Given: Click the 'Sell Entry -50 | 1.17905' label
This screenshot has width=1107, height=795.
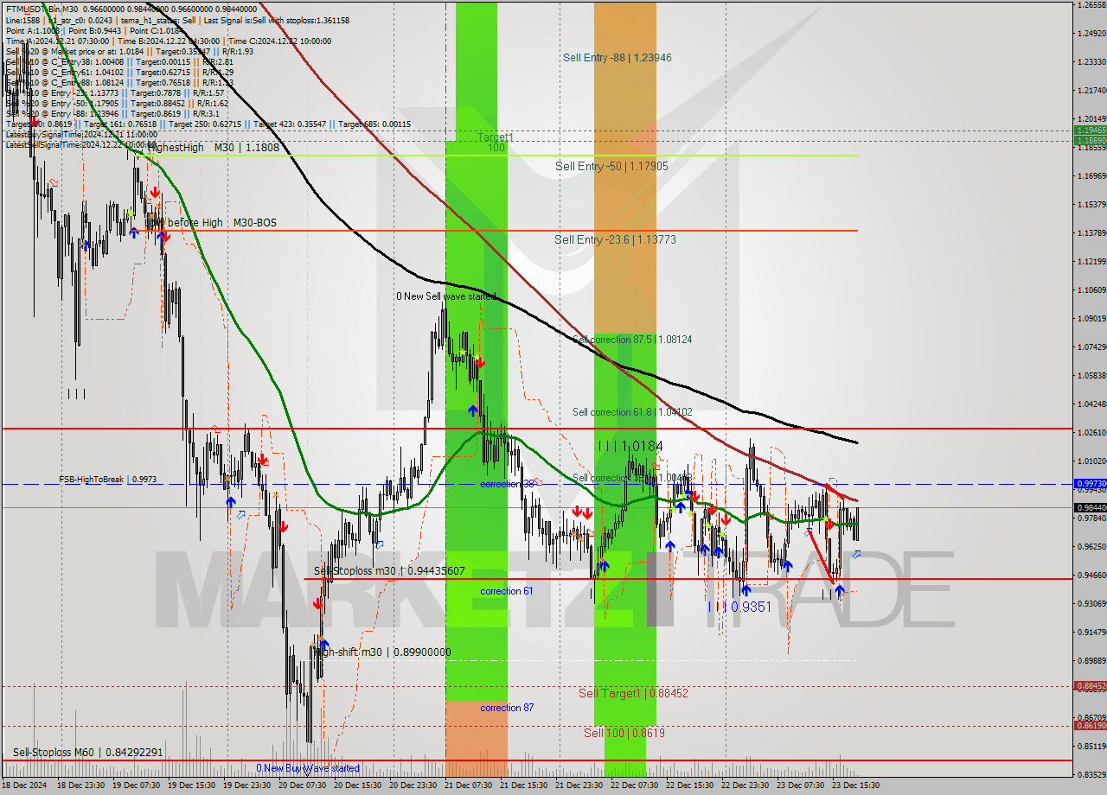Looking at the screenshot, I should tap(611, 166).
